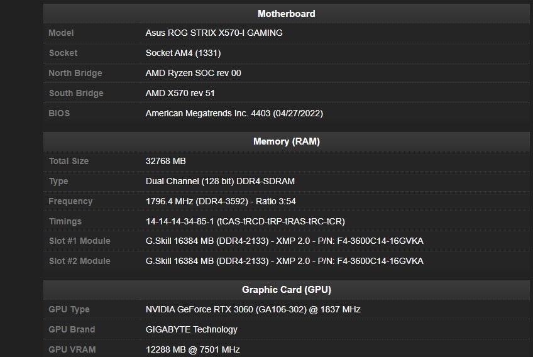Image resolution: width=533 pixels, height=357 pixels.
Task: Select the '32768 MB' value
Action: click(165, 161)
